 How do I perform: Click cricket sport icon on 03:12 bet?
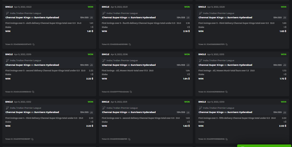tap(7, 108)
